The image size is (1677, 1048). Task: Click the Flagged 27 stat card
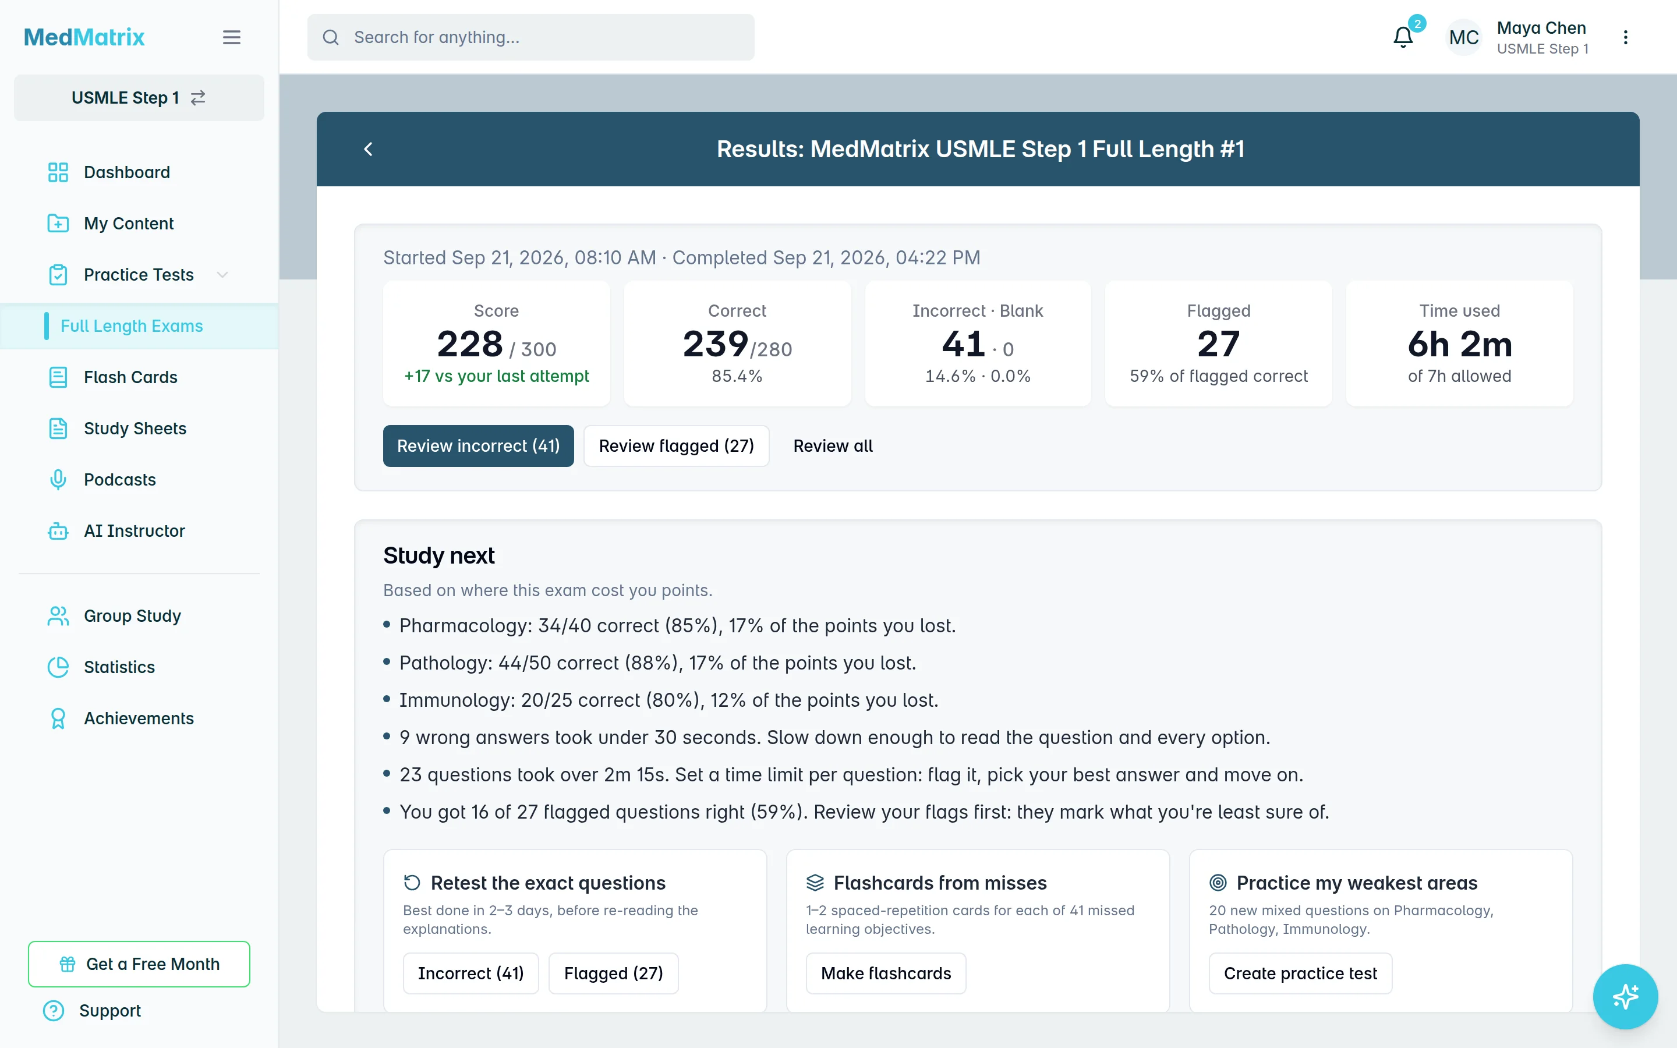(1218, 344)
